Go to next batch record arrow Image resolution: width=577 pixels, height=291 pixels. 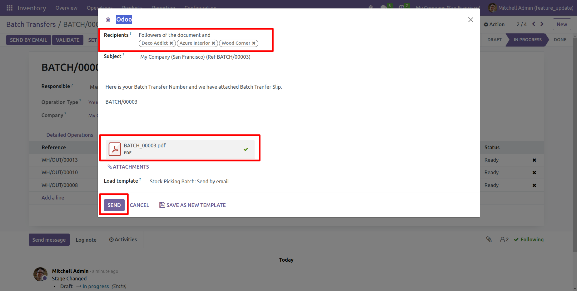click(x=542, y=24)
